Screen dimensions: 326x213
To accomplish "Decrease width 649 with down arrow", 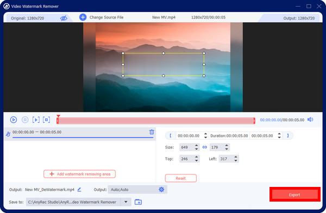I will tap(197, 149).
